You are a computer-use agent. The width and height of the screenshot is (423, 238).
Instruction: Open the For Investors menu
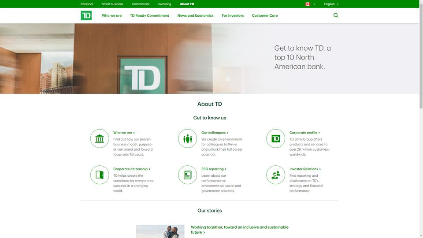[233, 16]
